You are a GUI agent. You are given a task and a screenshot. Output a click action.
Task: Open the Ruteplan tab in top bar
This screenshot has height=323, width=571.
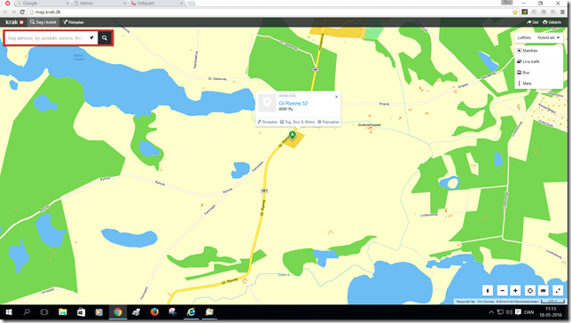pos(74,22)
